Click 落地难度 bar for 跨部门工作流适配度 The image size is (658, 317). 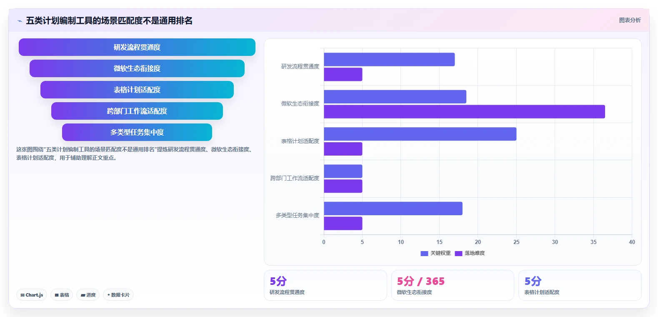[x=343, y=186]
